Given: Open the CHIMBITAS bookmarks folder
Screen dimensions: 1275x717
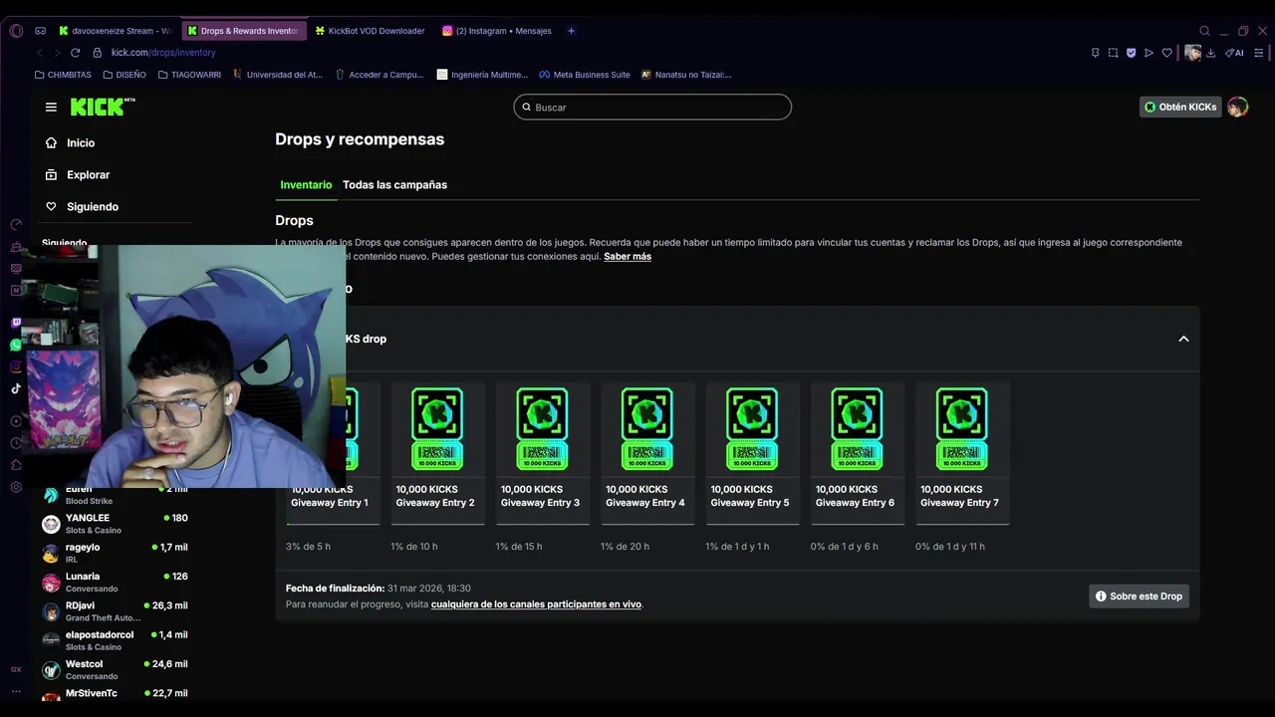Looking at the screenshot, I should (63, 75).
